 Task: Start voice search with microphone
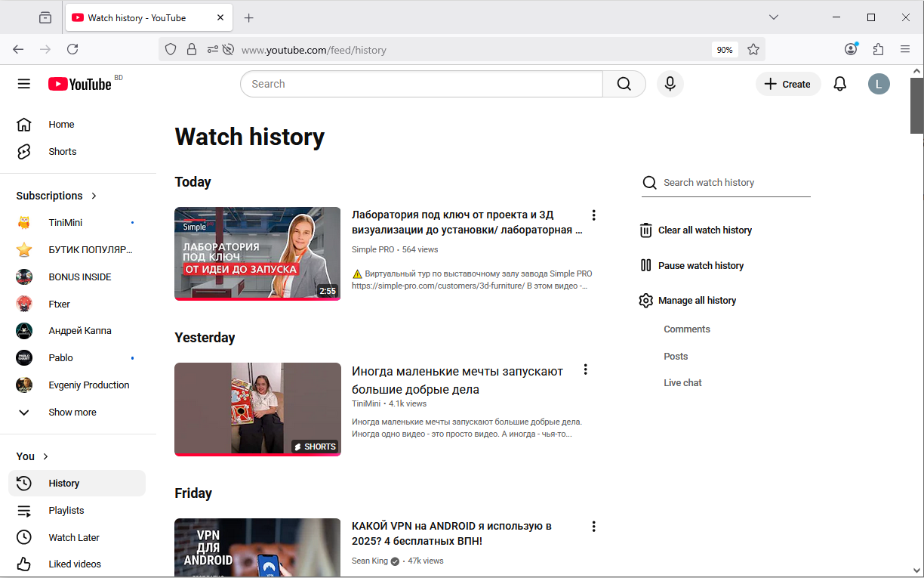point(670,84)
